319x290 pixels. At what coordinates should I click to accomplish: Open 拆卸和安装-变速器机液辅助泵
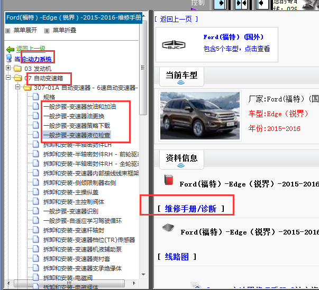(83, 249)
